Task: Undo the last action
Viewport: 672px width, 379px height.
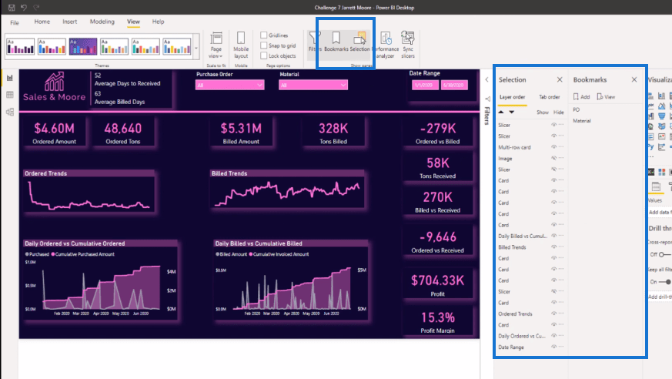Action: click(24, 7)
